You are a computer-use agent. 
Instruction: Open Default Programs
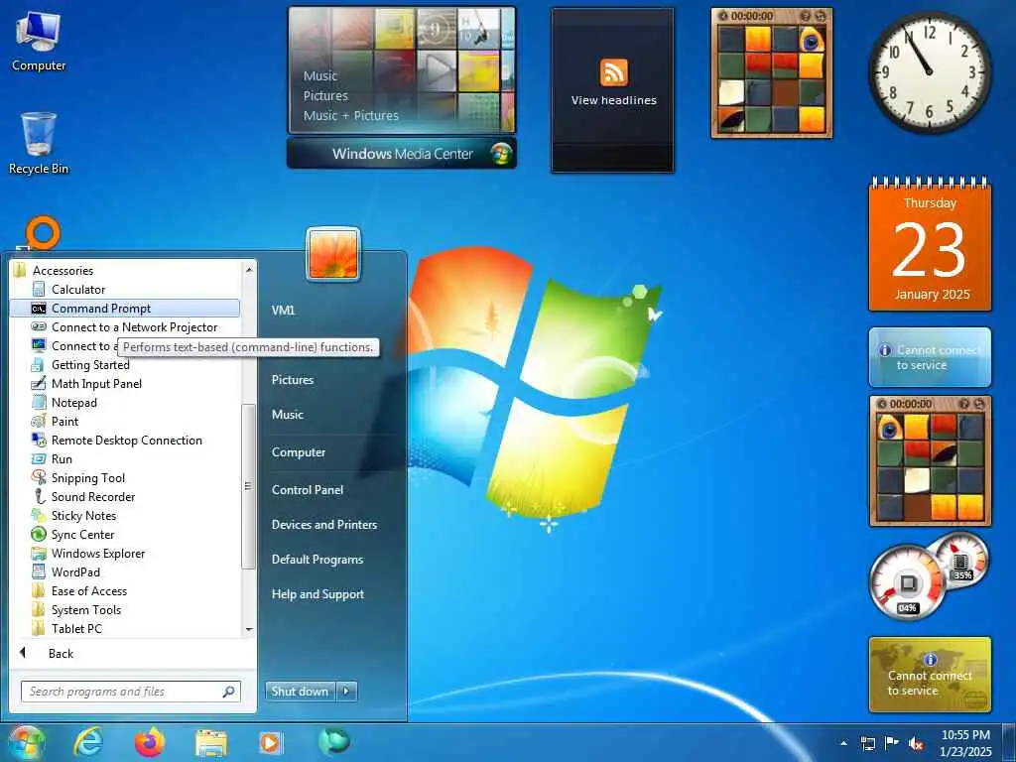317,560
